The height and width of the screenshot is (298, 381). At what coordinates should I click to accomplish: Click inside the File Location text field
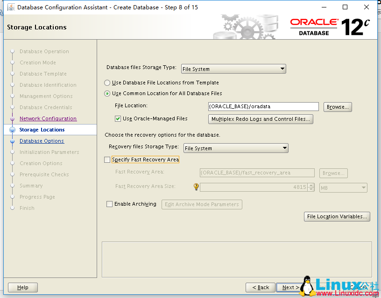261,107
